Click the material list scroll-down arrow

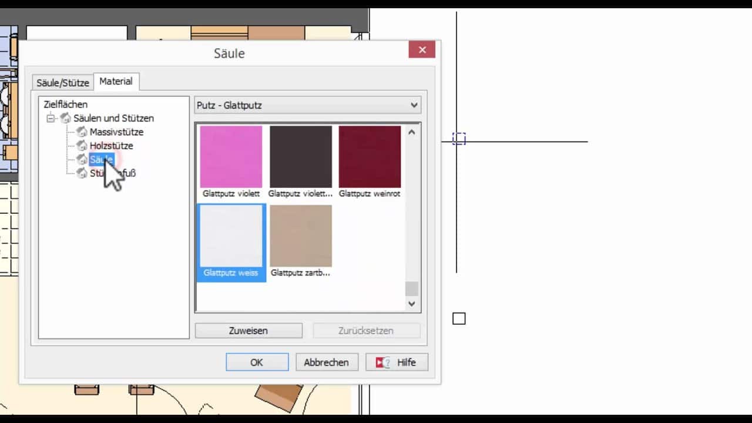[x=411, y=304]
